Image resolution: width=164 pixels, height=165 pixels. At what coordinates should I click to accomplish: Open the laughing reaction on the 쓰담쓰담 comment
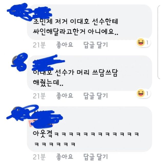pos(143,93)
